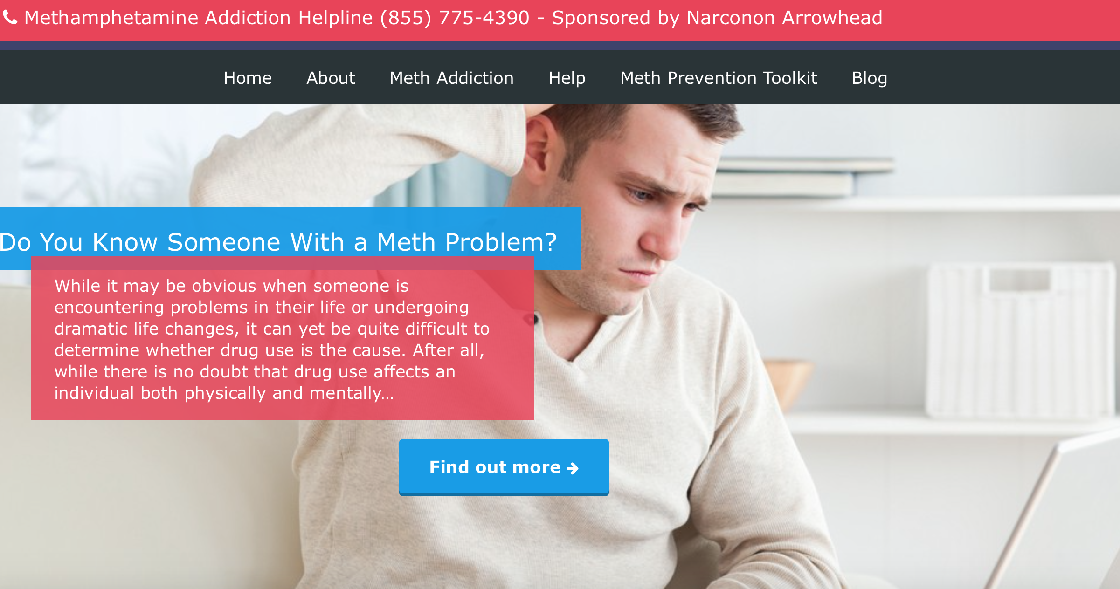
Task: Open the About page from navigation
Action: (x=331, y=78)
